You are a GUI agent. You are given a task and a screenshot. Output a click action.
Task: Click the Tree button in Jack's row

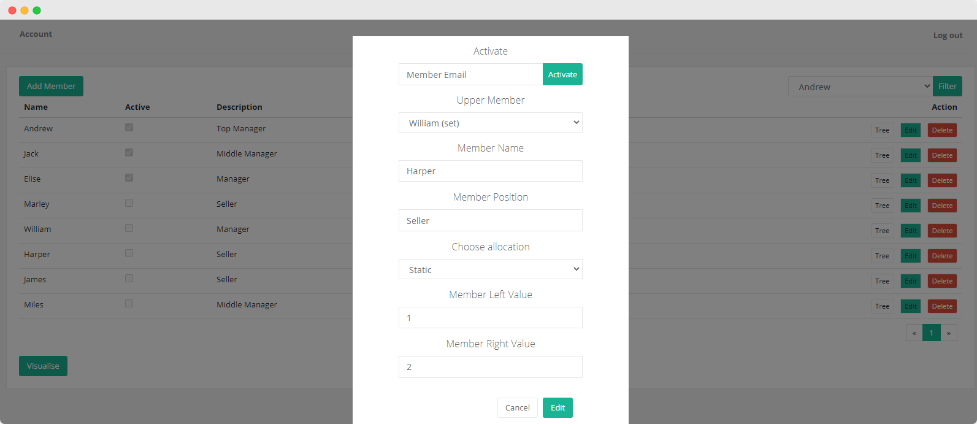882,155
